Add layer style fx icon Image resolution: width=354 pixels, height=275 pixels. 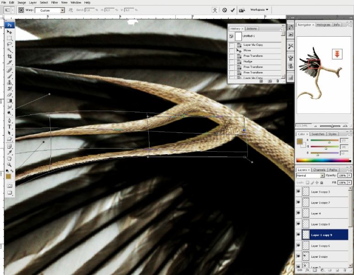coord(307,270)
